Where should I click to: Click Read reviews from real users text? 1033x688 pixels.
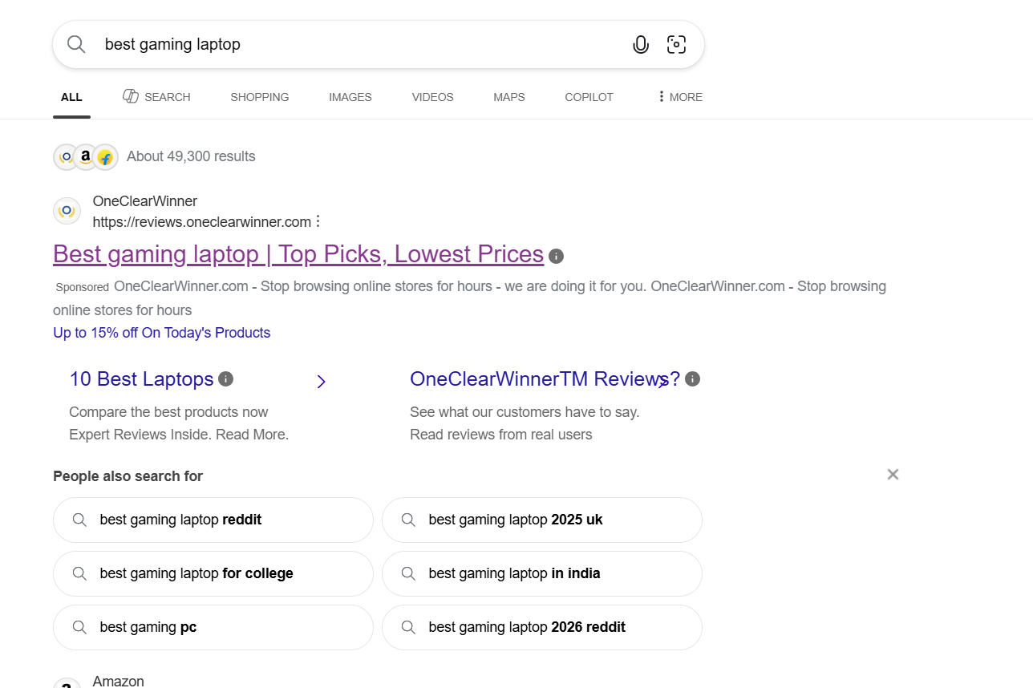501,435
